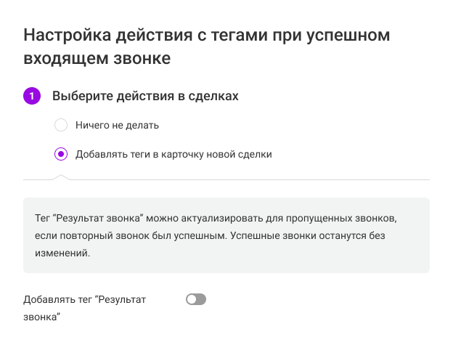This screenshot has height=337, width=453.
Task: Click the gray knob of the toggle switch
Action: 191,299
